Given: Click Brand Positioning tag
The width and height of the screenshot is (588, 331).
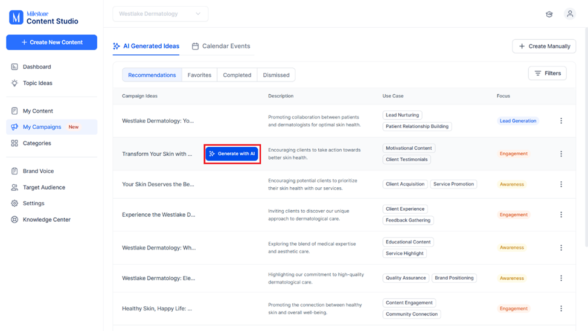Looking at the screenshot, I should coord(454,278).
